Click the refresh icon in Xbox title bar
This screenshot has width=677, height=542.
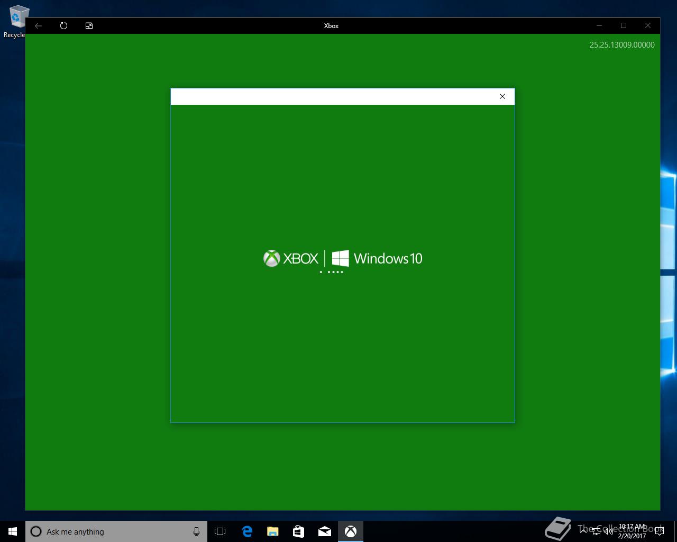click(x=63, y=25)
